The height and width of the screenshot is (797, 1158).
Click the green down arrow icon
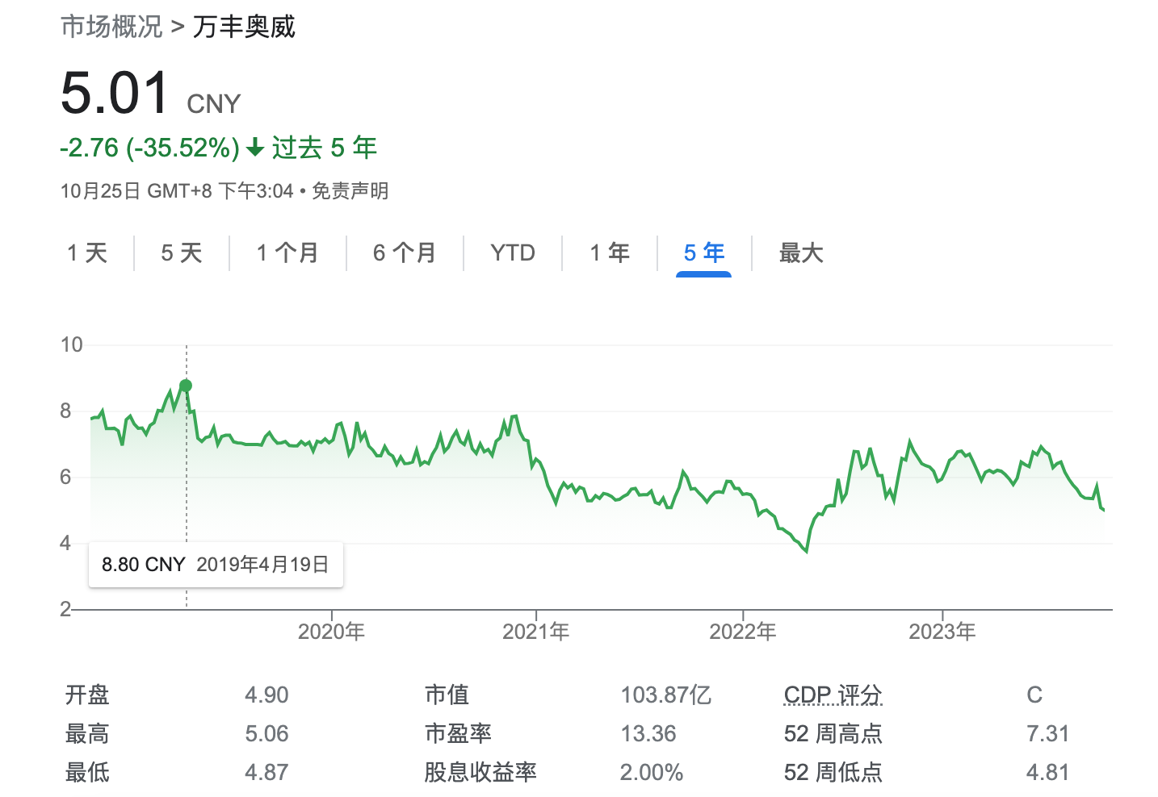[255, 148]
